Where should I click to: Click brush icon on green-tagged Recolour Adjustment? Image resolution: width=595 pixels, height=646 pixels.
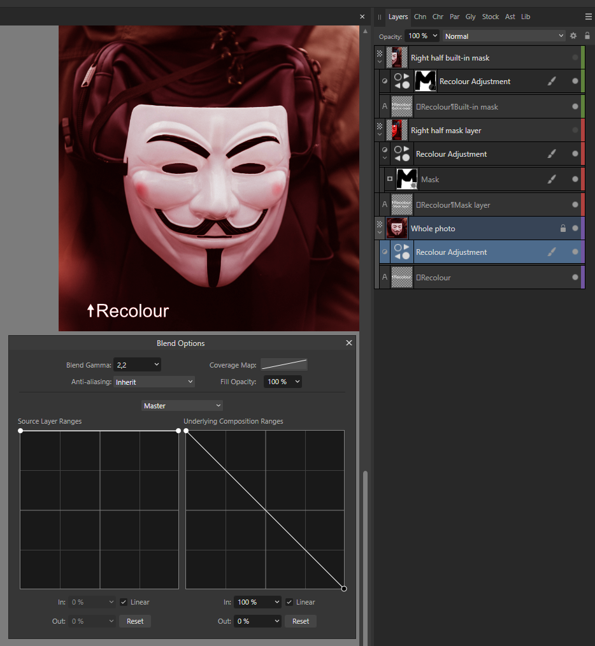(552, 81)
